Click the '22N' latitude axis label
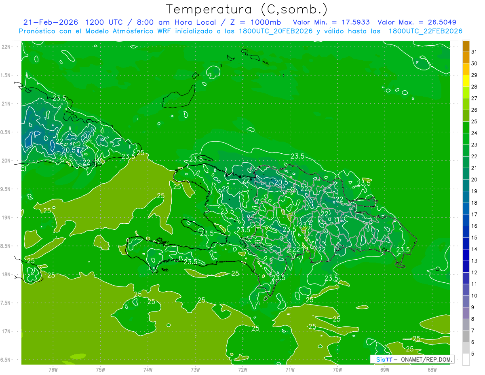This screenshot has width=485, height=375. coord(6,47)
